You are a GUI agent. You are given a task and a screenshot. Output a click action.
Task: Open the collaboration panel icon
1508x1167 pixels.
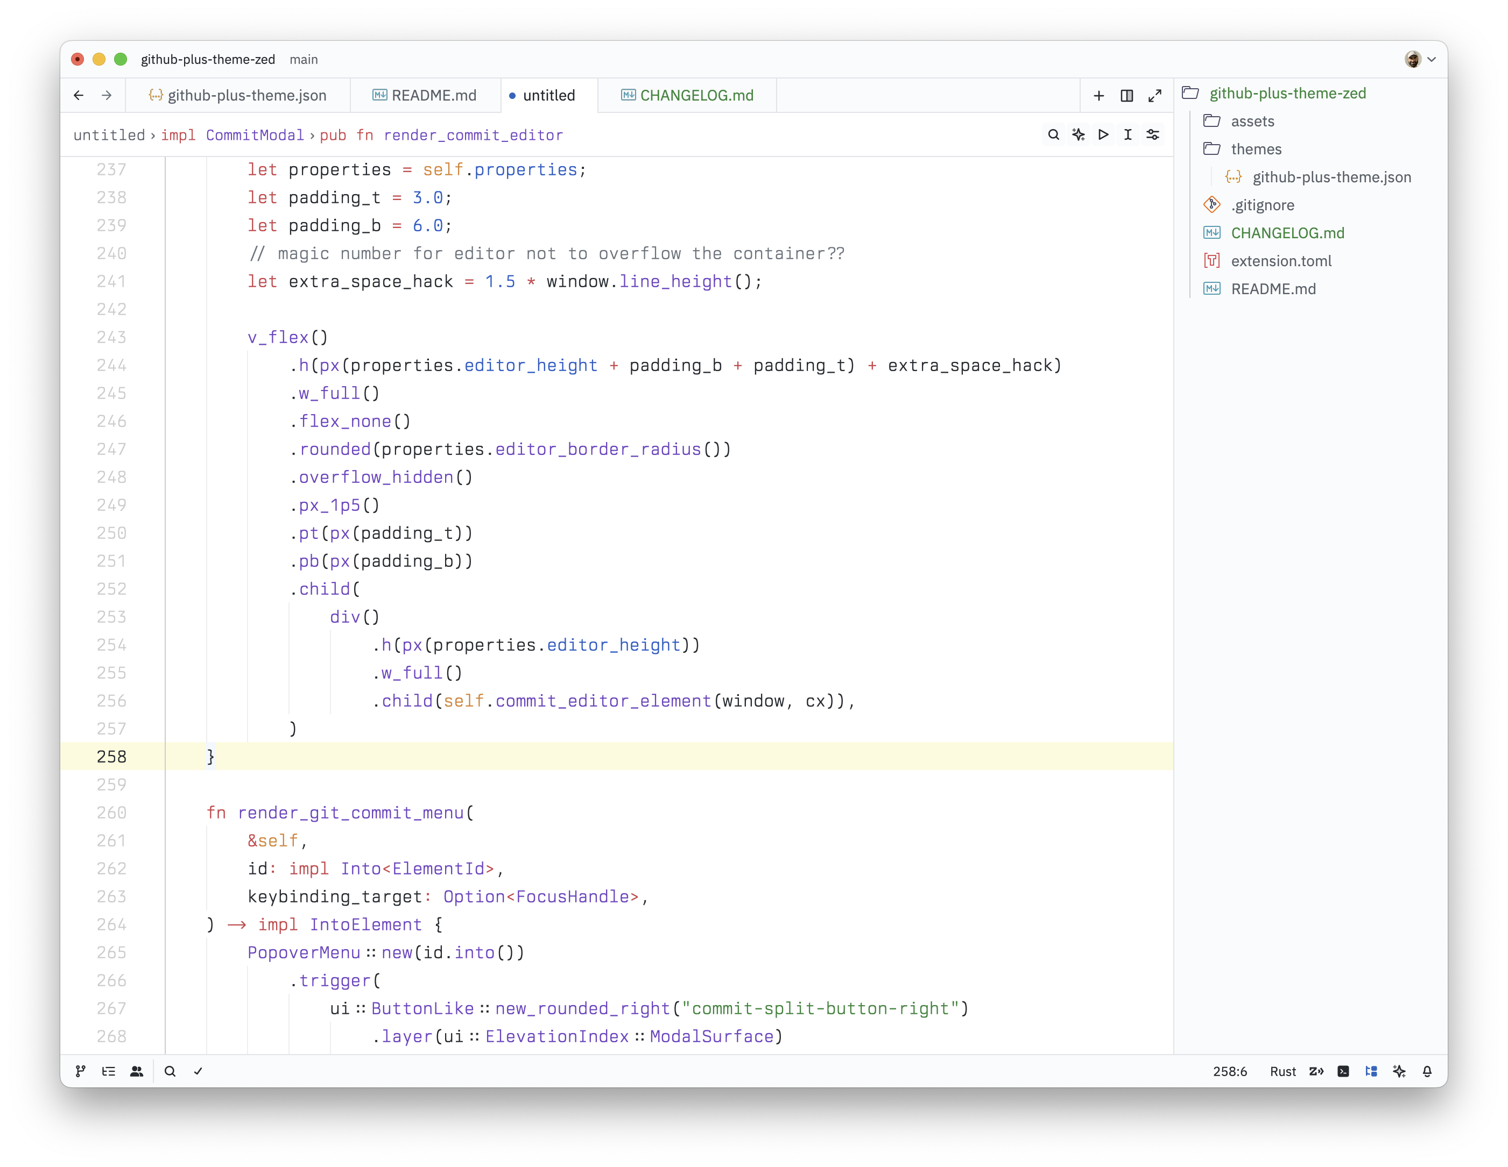click(x=137, y=1071)
